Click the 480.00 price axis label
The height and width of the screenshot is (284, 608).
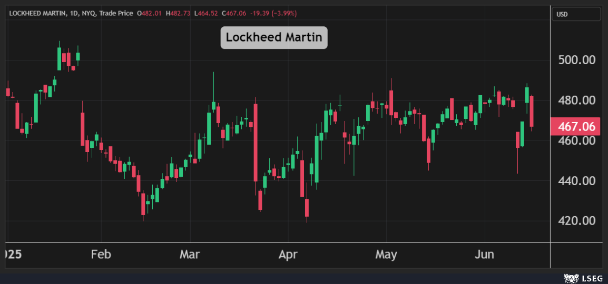576,100
